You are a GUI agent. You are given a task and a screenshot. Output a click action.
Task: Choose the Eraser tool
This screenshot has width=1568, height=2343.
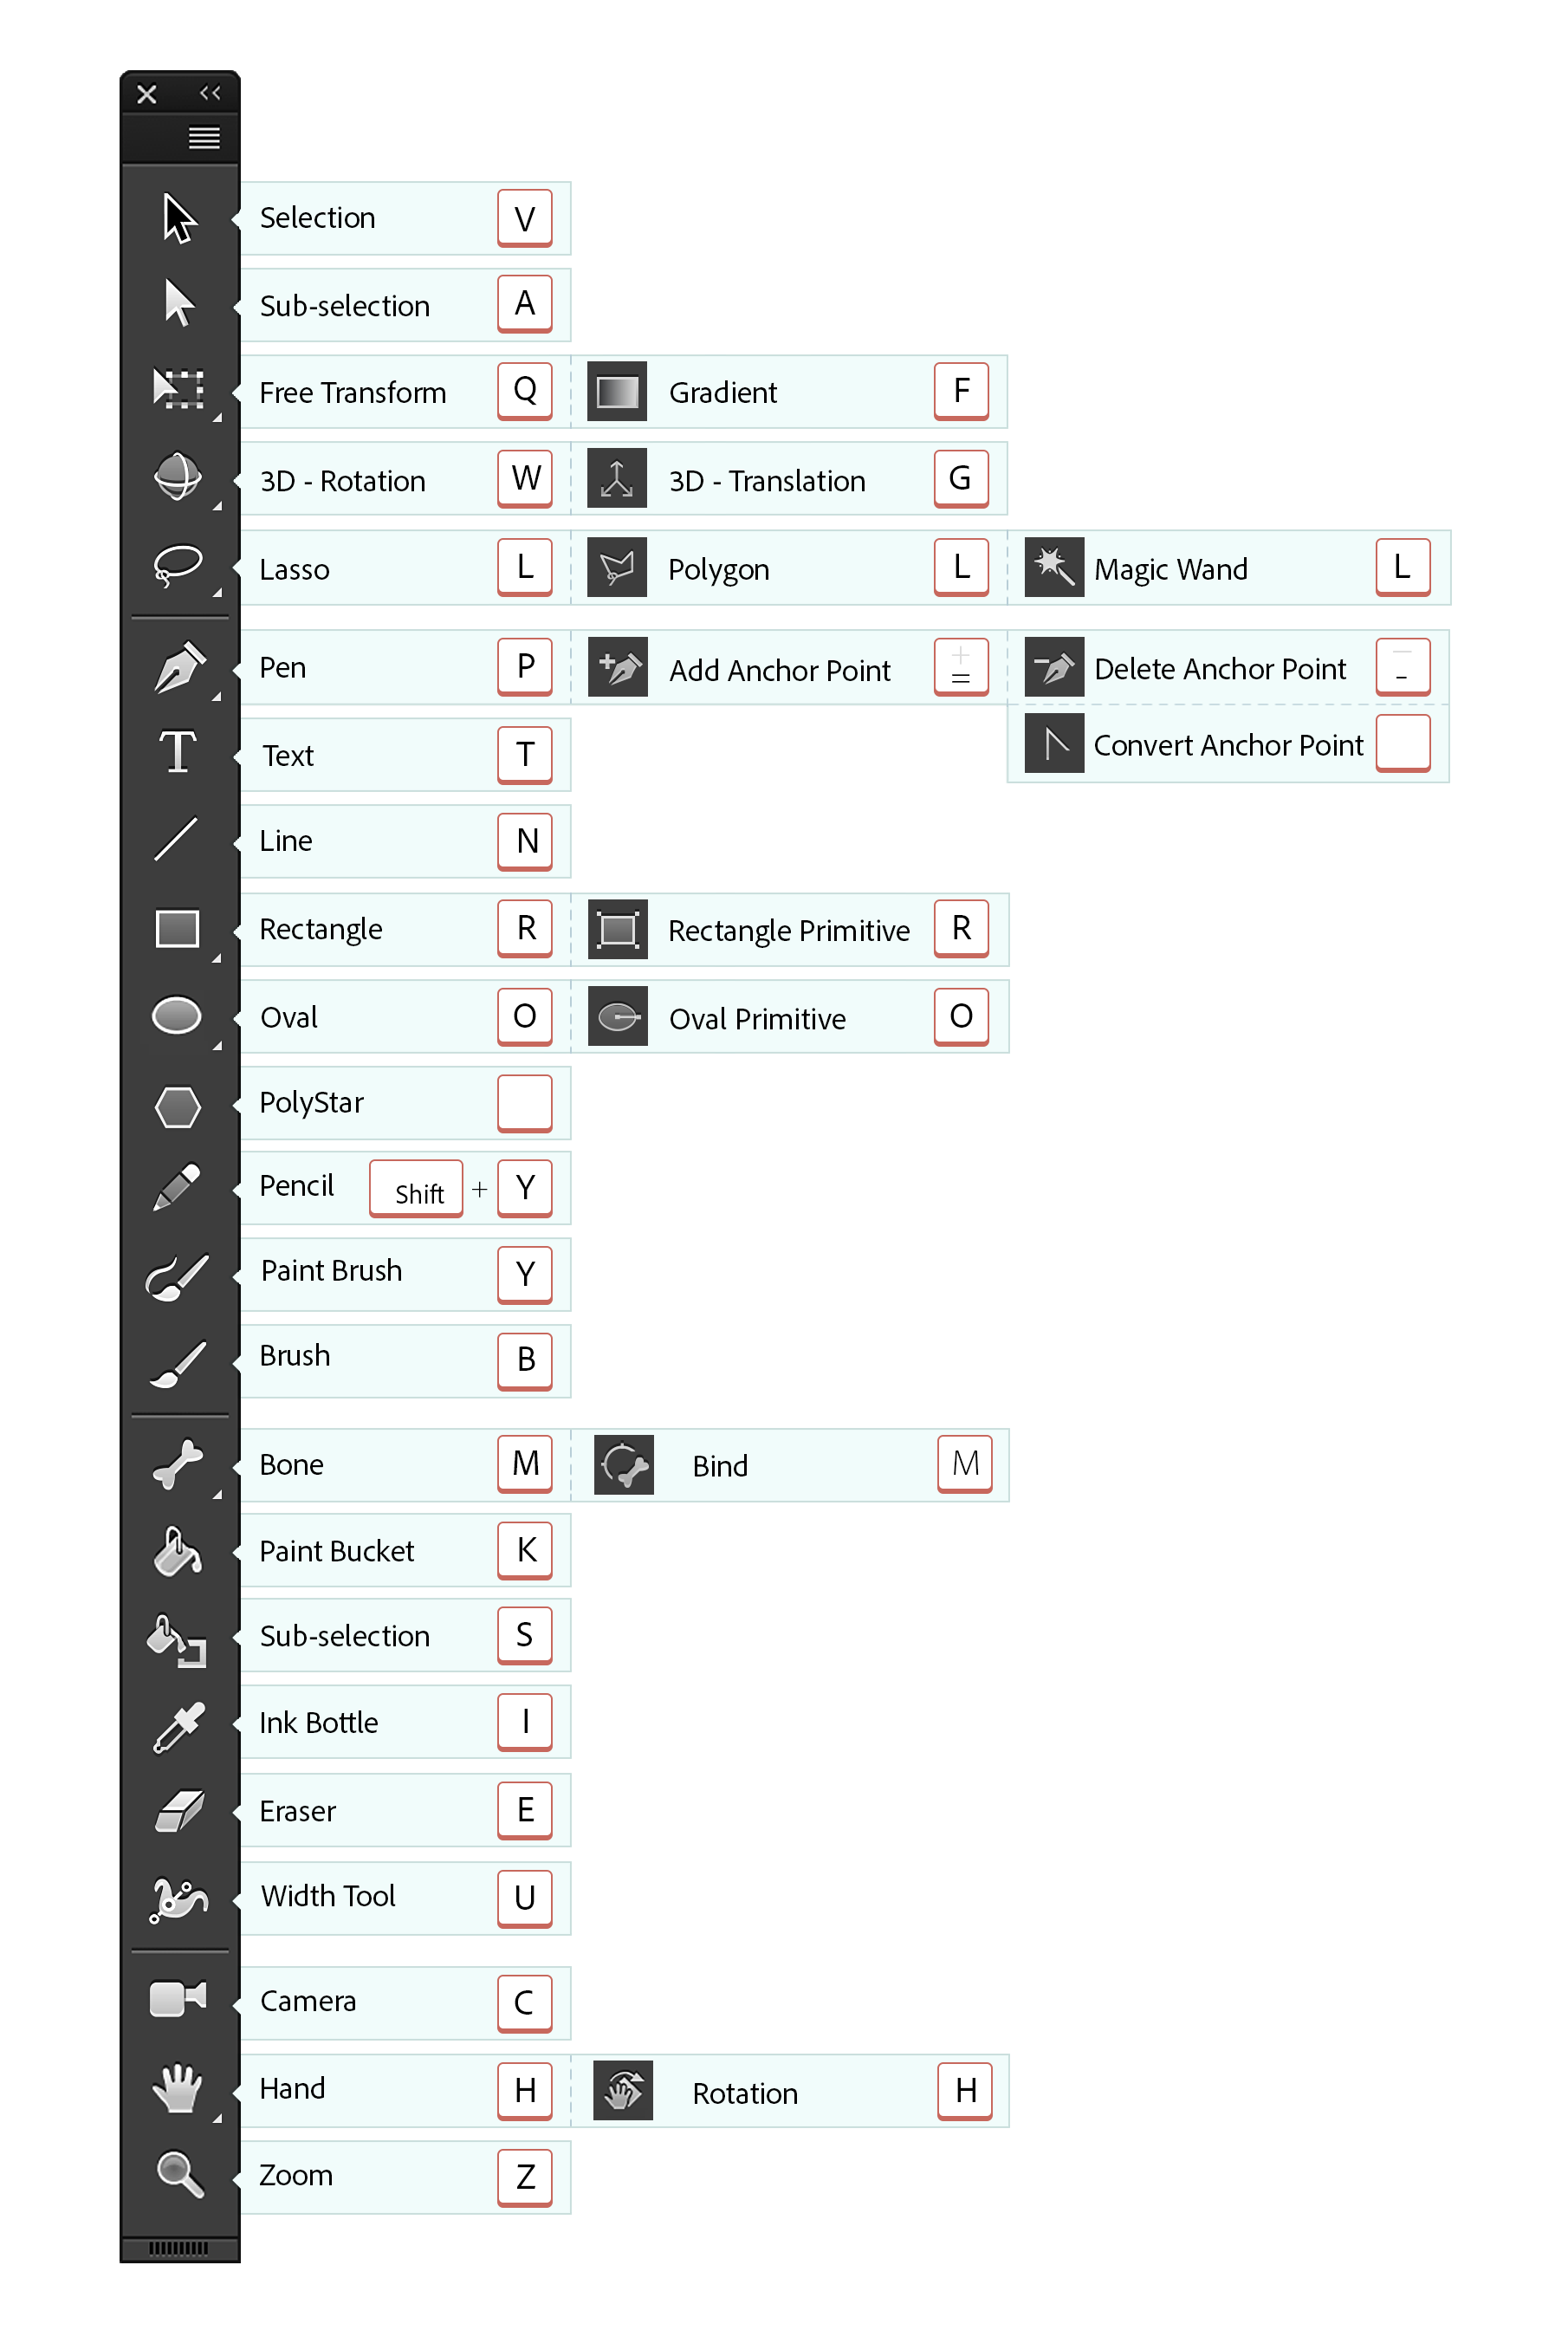click(x=179, y=1811)
